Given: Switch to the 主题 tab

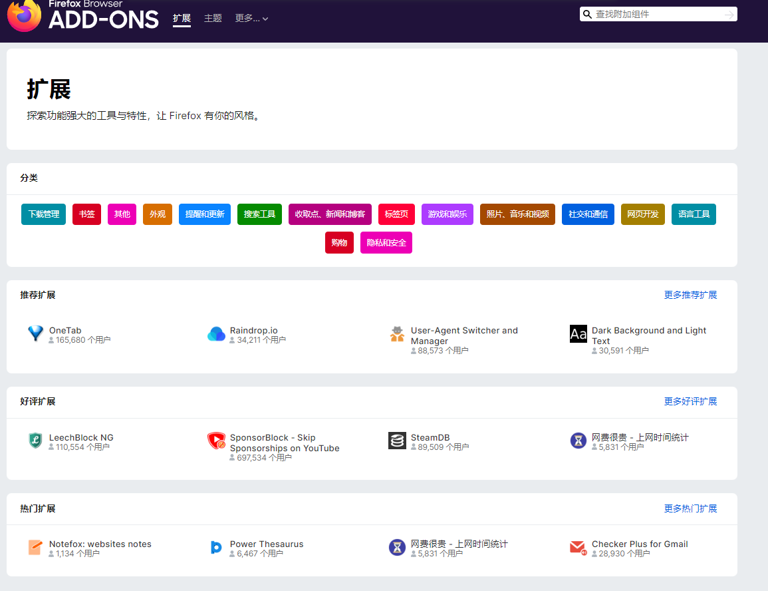Looking at the screenshot, I should pos(213,19).
